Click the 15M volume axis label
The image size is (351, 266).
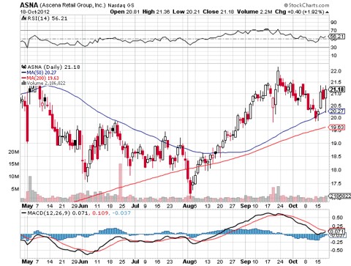[14, 164]
